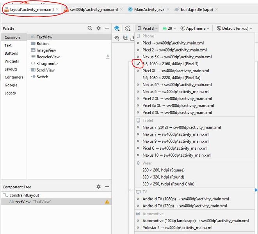Minimize the Palette panel
This screenshot has width=258, height=234.
click(107, 28)
